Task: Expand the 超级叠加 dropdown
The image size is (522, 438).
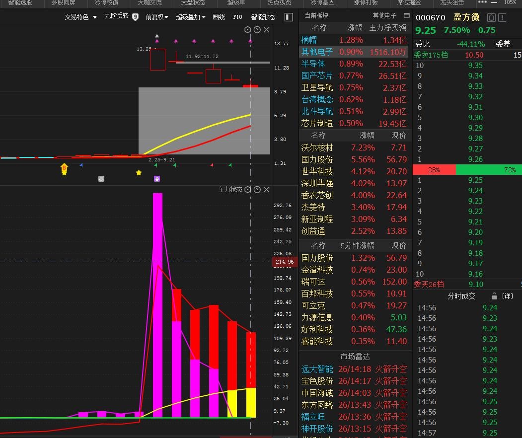Action: pyautogui.click(x=191, y=17)
